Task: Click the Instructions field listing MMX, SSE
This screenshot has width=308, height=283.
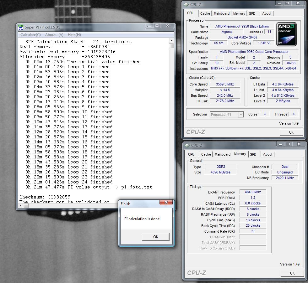Action: pyautogui.click(x=254, y=68)
